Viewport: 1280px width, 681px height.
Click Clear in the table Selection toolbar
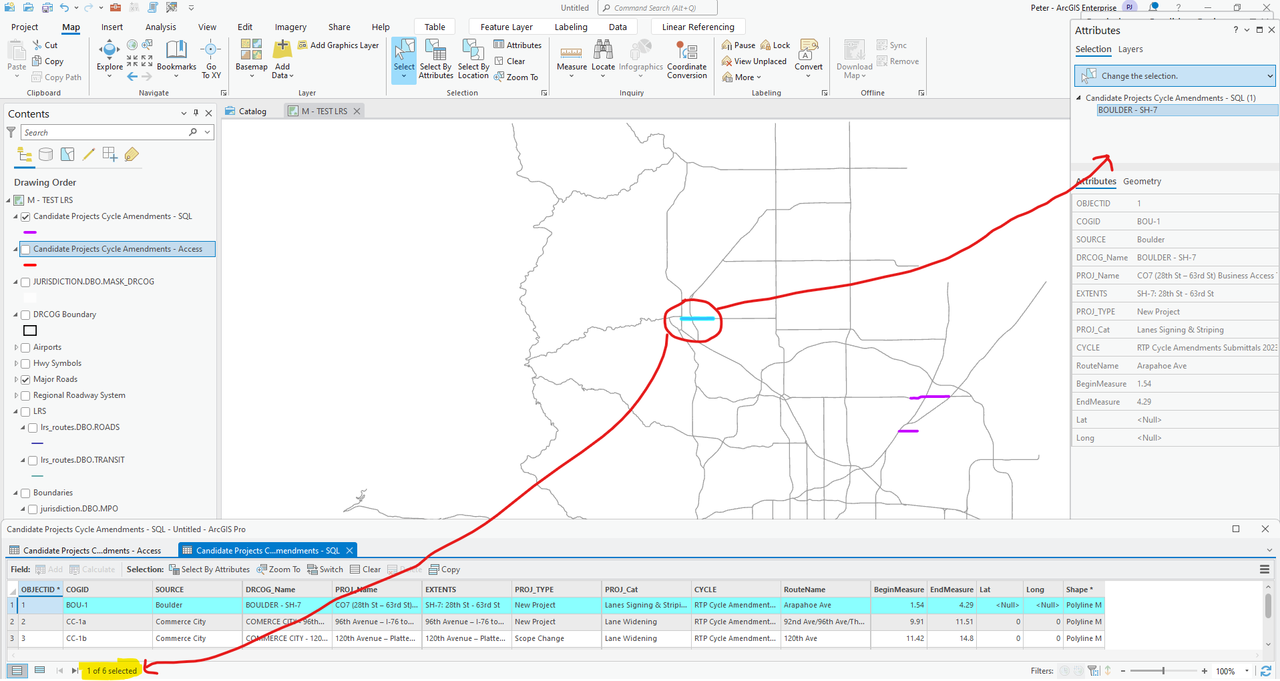(365, 570)
